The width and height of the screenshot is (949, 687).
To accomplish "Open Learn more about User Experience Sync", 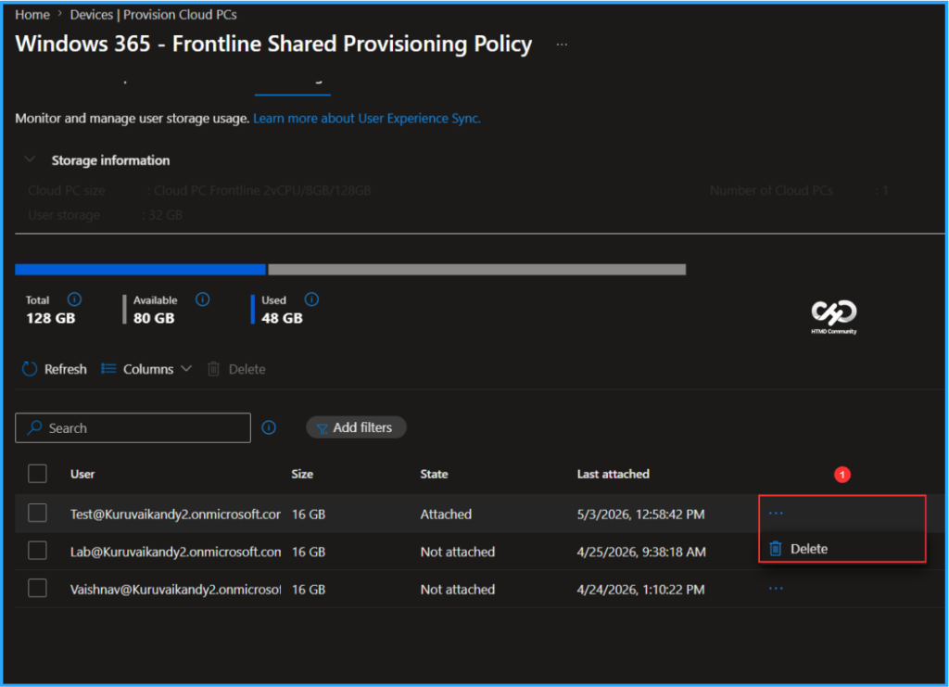I will pyautogui.click(x=367, y=118).
